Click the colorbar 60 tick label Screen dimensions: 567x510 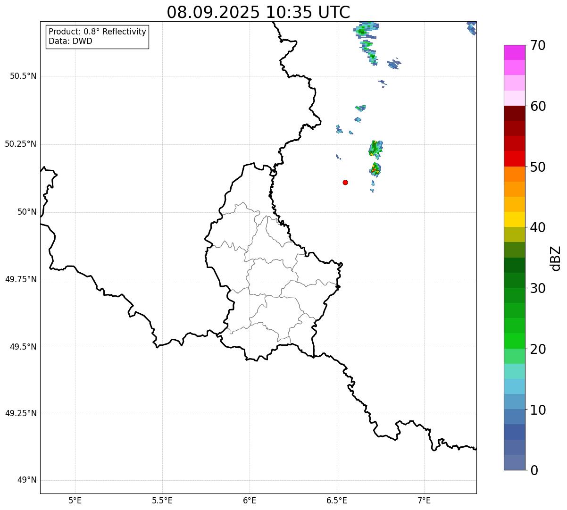538,106
